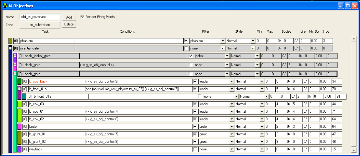Click the Add button
Viewport: 360px width, 156px height.
pyautogui.click(x=69, y=17)
